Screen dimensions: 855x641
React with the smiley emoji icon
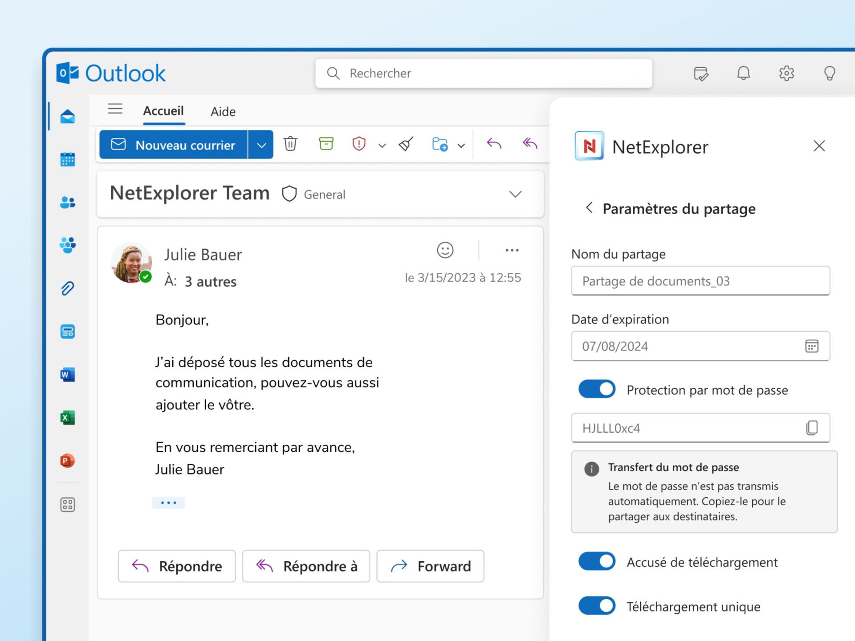[445, 250]
